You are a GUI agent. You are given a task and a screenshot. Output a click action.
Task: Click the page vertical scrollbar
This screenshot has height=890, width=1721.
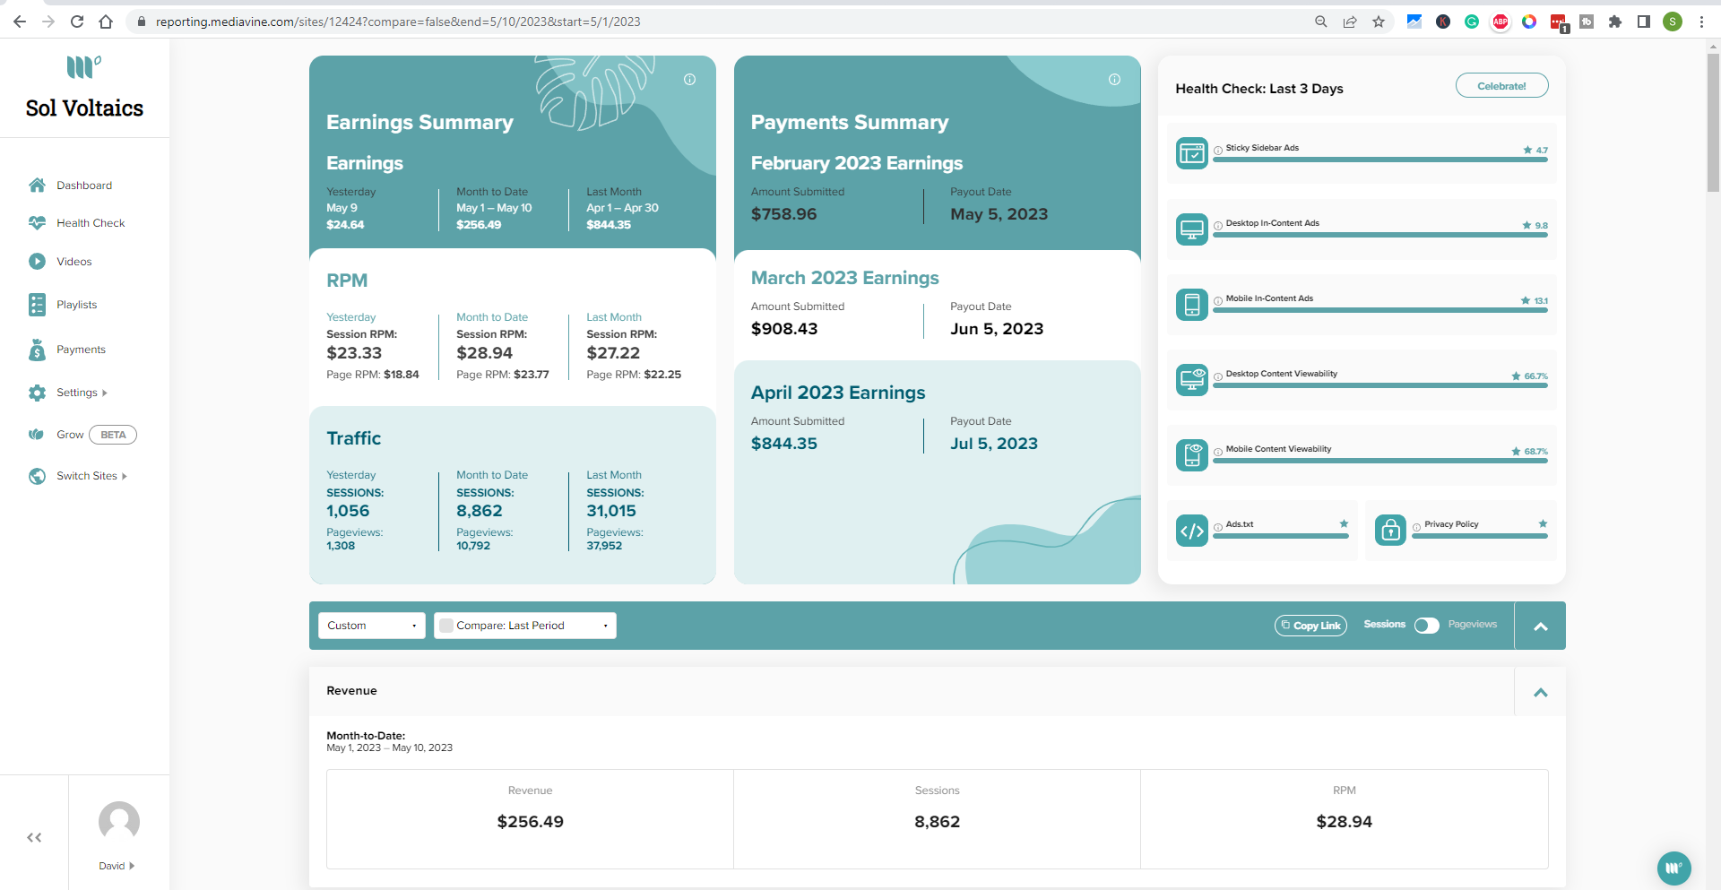click(x=1713, y=121)
